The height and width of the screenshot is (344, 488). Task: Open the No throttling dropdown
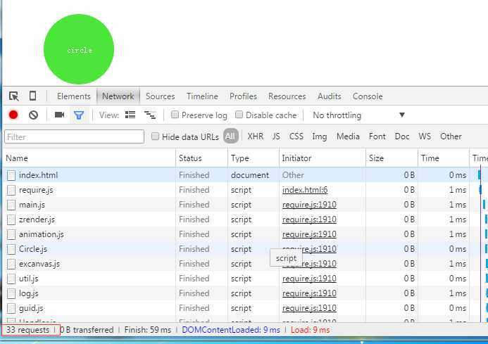point(358,115)
